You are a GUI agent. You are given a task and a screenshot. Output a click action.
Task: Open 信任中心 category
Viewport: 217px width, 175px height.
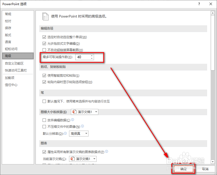point(18,85)
